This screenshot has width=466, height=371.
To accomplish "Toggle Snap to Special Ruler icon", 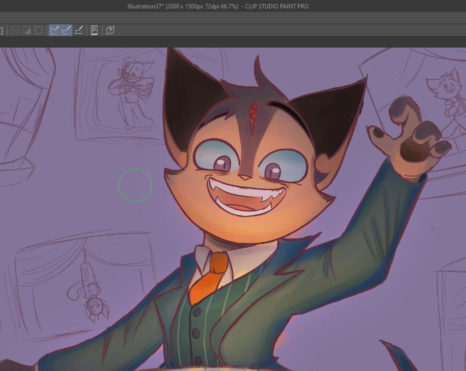I will tap(67, 30).
